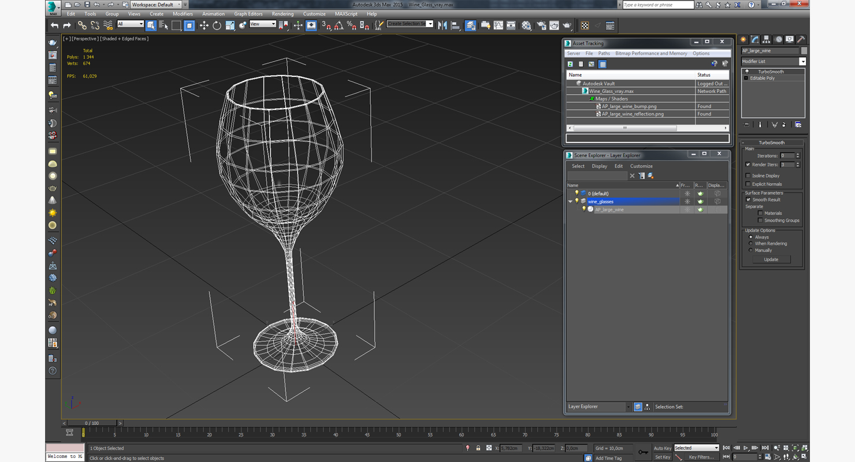
Task: Open the Material Editor icon
Action: 526,25
